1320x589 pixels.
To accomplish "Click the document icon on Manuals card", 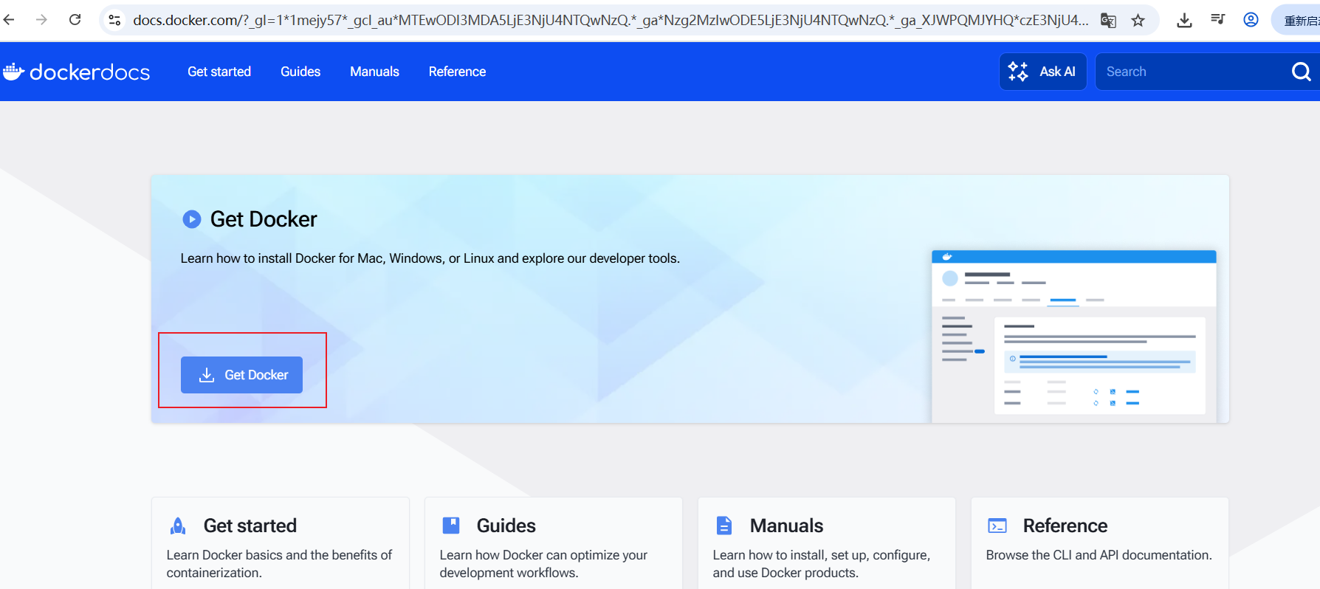I will (724, 526).
